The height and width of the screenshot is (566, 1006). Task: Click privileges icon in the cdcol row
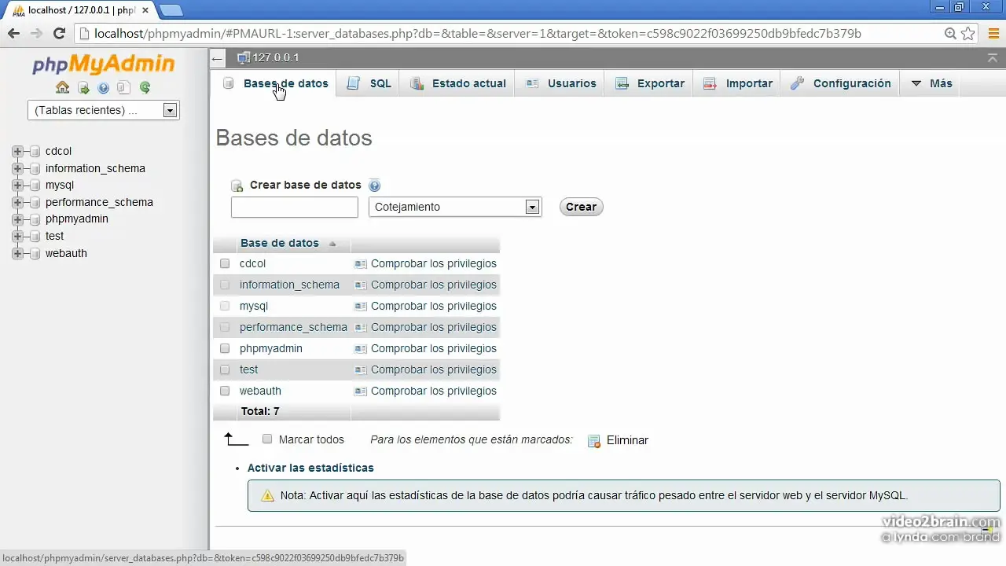[361, 264]
